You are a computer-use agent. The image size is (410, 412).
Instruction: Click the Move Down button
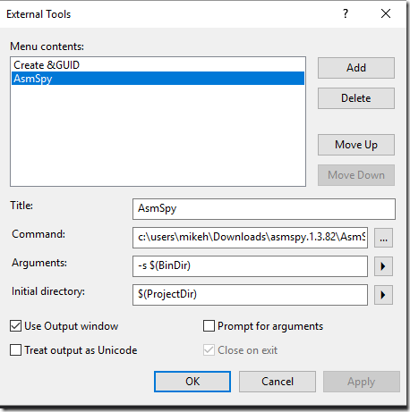click(x=356, y=175)
